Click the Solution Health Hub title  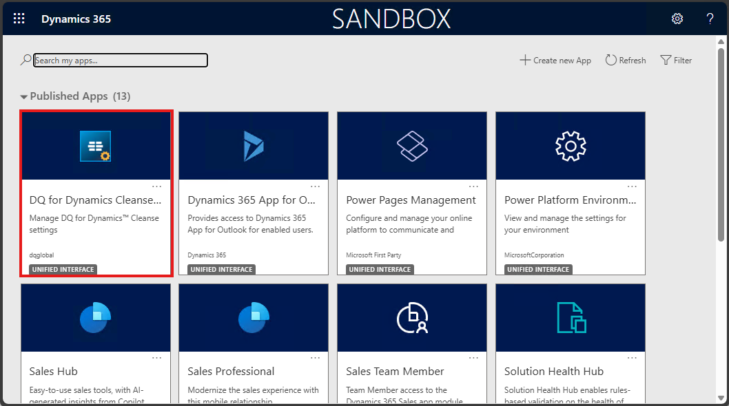(554, 372)
